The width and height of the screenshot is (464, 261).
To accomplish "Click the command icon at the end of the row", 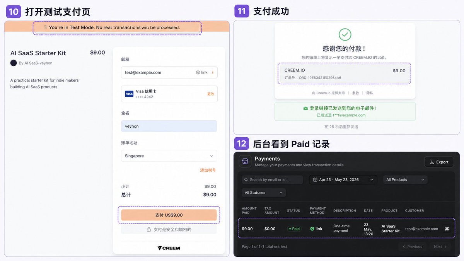I will pos(447,229).
